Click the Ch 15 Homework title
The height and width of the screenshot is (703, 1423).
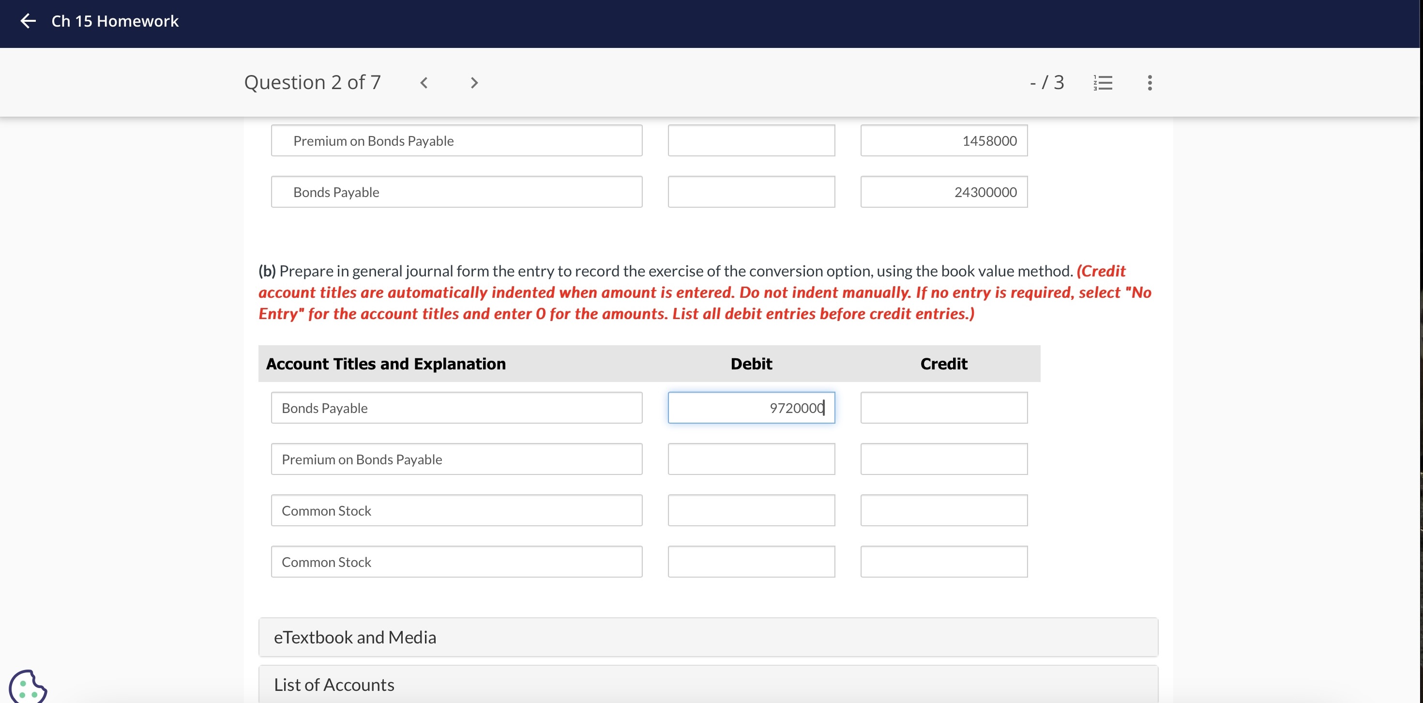pyautogui.click(x=115, y=21)
